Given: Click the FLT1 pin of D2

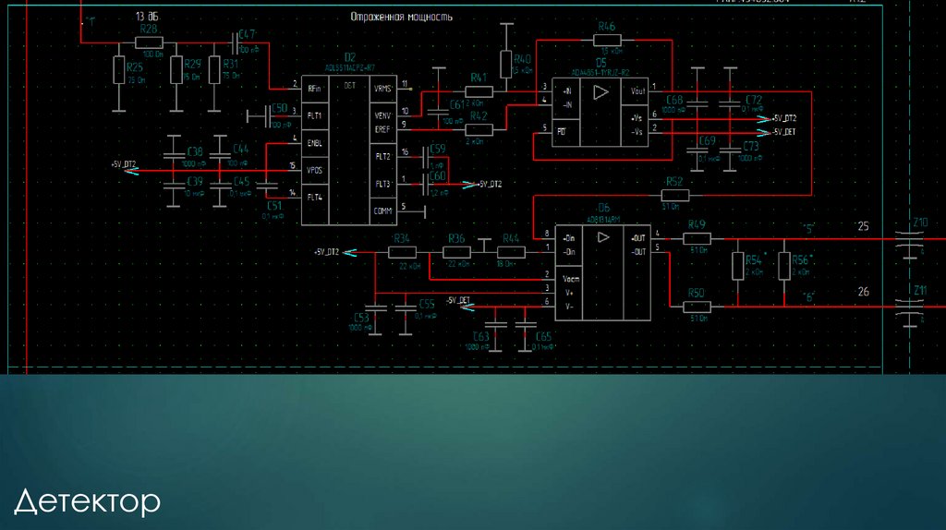Looking at the screenshot, I should pyautogui.click(x=314, y=115).
